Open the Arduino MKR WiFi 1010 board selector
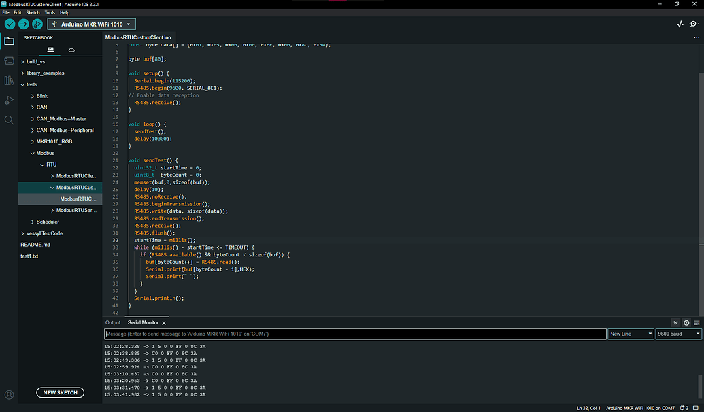The width and height of the screenshot is (704, 412). coord(91,24)
